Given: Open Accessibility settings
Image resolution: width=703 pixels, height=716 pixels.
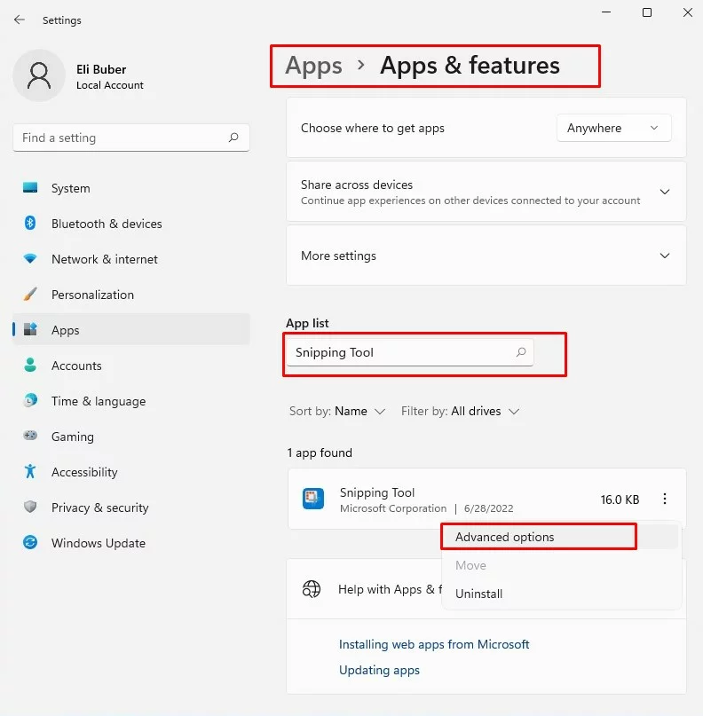Looking at the screenshot, I should click(131, 472).
